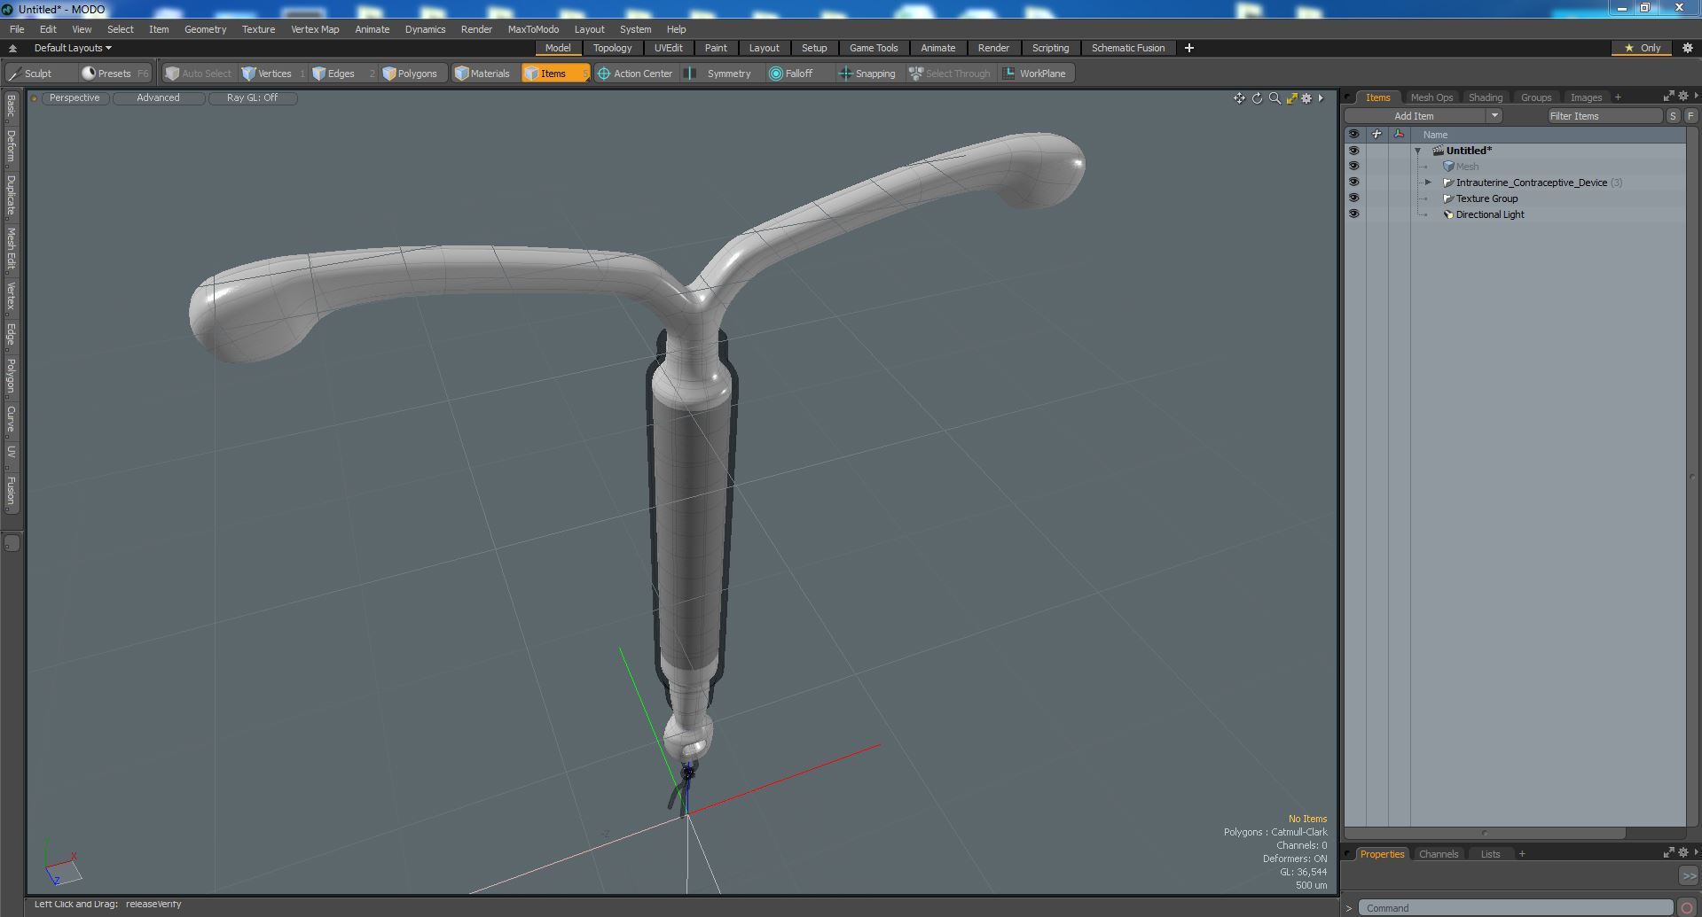The height and width of the screenshot is (917, 1702).
Task: Collapse the Untitled scene tree
Action: pyautogui.click(x=1417, y=151)
